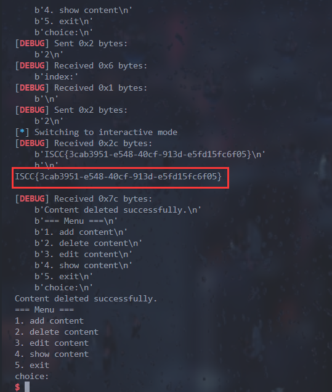Click the 'Received 0x7c bytes' debug line
This screenshot has height=392, width=332.
(x=83, y=198)
